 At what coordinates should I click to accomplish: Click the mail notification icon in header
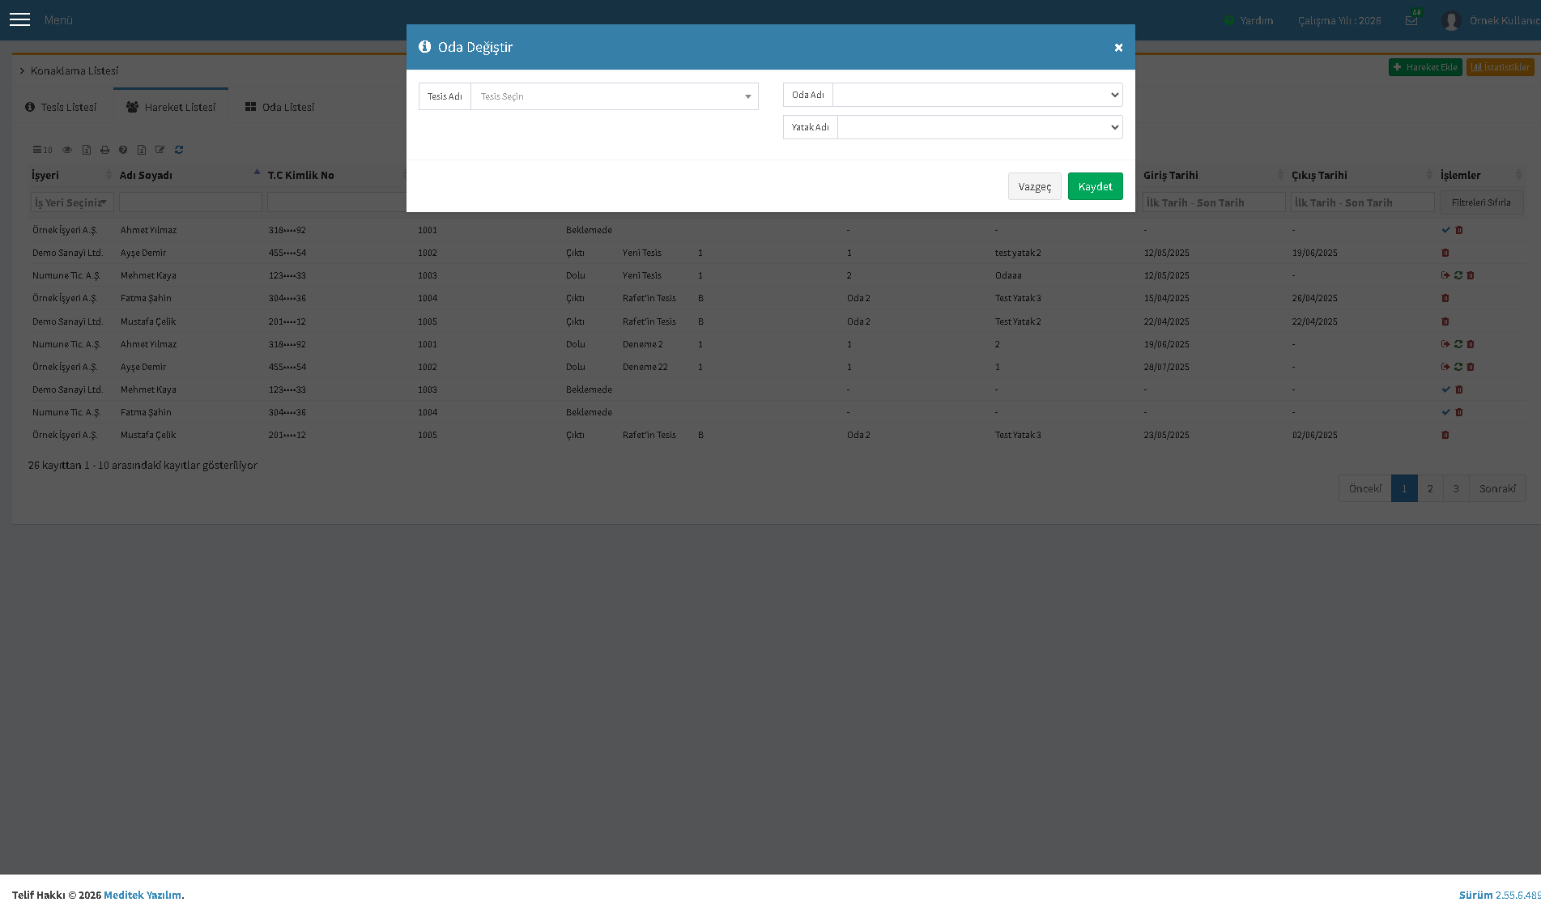[x=1411, y=20]
